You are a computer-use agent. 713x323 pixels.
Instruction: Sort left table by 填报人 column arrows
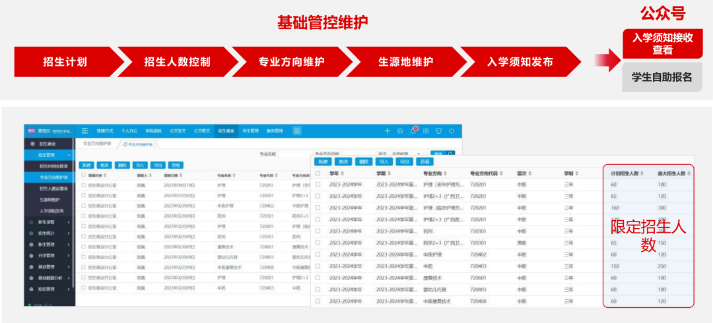point(151,175)
